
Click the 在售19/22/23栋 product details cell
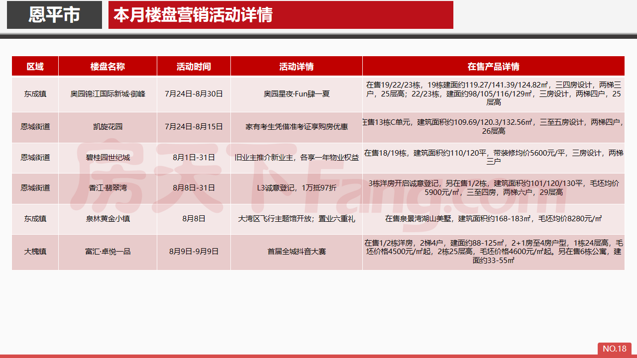tap(494, 94)
